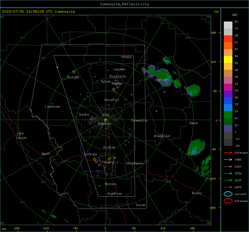
Task: Click the red forecast arrow legend icon
Action: click(228, 153)
